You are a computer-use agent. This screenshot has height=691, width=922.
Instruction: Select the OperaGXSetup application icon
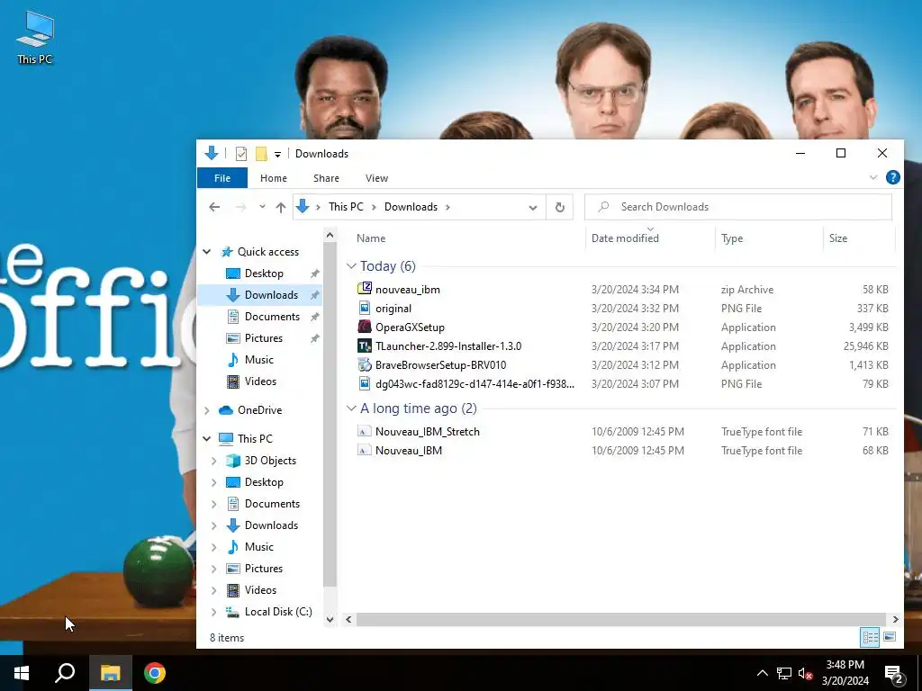point(365,327)
